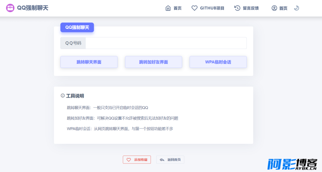
Task: Click the history clock icon beside 留言反馈
Action: [237, 8]
